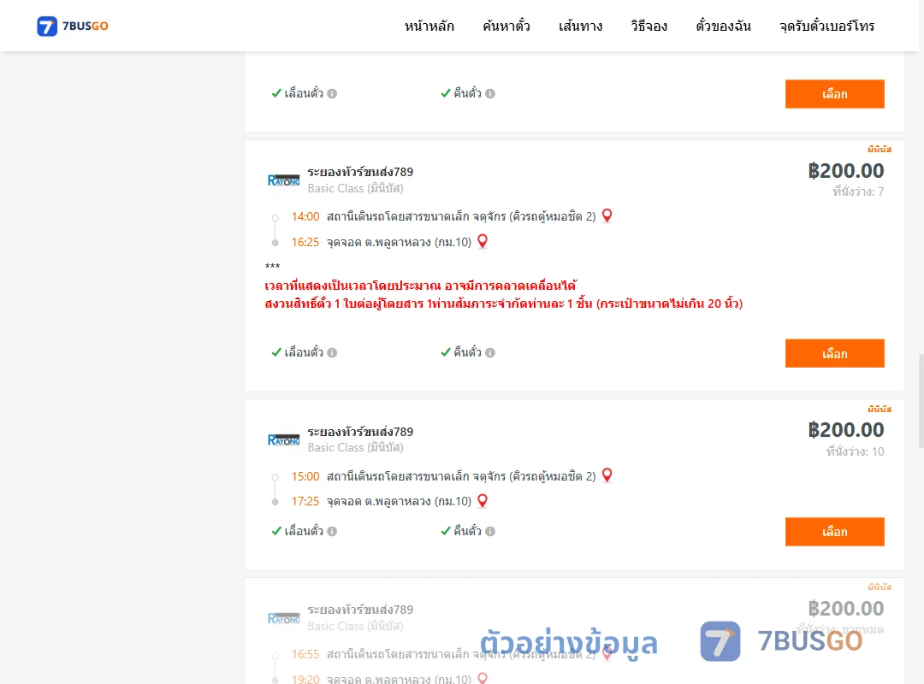Click operator name ระยองทัวร์ขนส่ง789 on 14:00 trip

tap(360, 172)
